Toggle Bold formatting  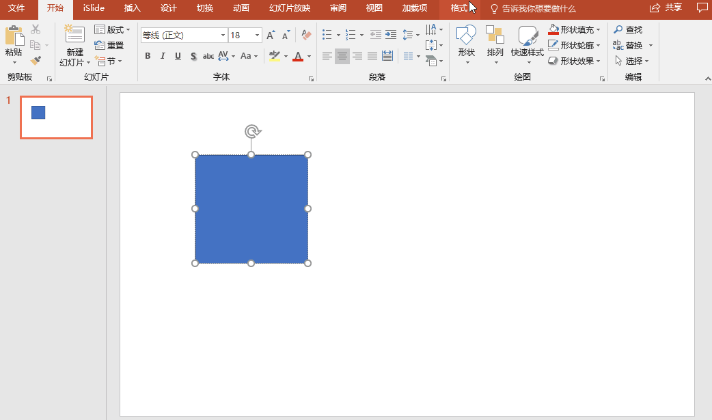[148, 56]
